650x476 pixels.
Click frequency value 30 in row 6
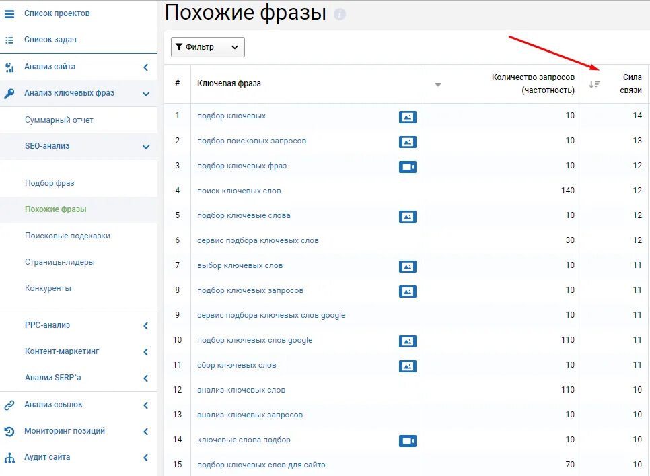(x=570, y=240)
